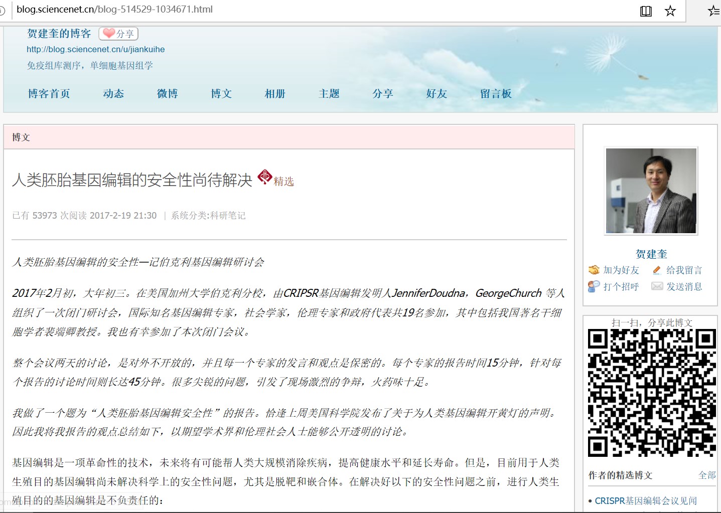Click the 分享 heart share button
Screen dimensions: 721x513
118,34
